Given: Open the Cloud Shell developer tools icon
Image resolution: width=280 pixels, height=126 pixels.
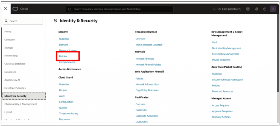Looking at the screenshot, I should point(248,9).
